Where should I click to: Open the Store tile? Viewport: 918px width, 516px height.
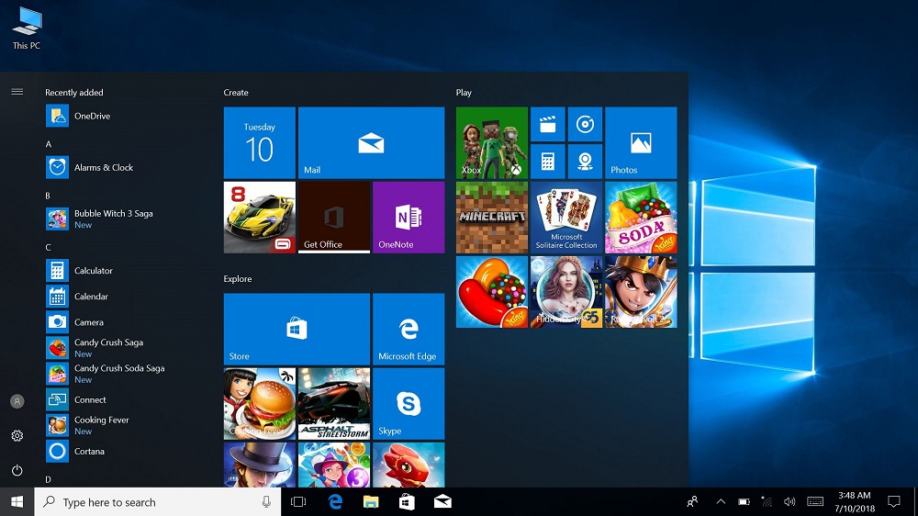point(297,330)
